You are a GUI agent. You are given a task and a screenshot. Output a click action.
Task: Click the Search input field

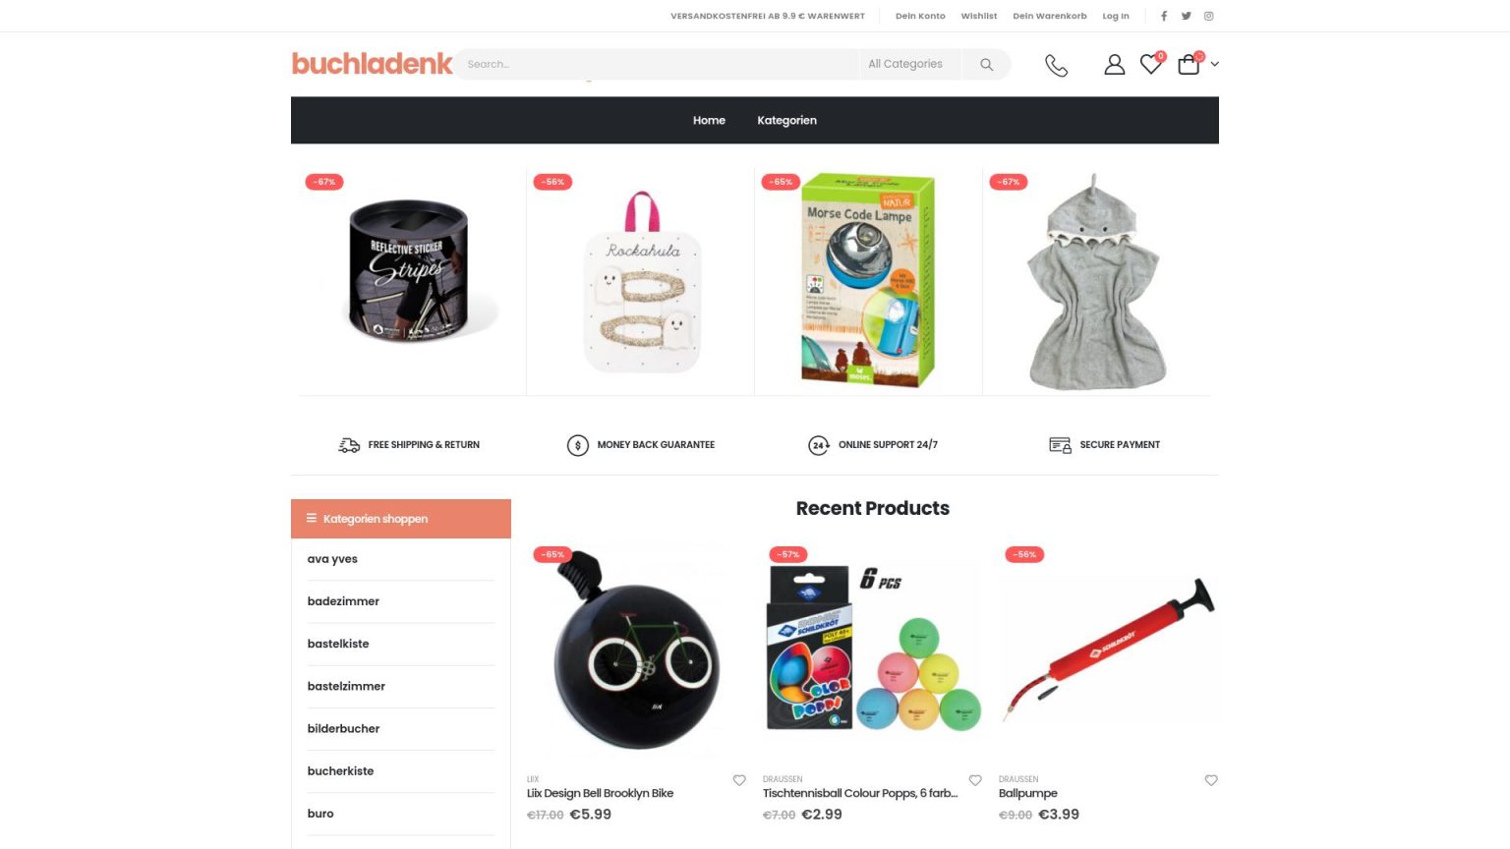[656, 64]
